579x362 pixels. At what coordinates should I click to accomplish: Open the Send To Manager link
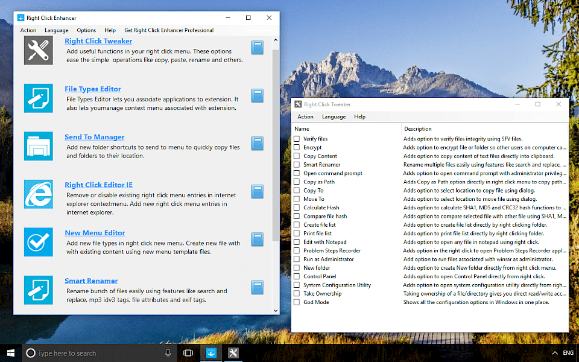coord(95,137)
